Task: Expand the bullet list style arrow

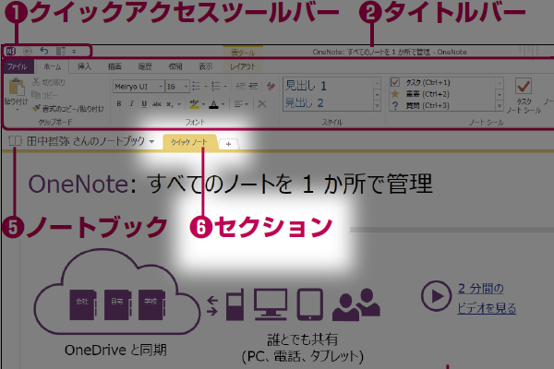Action: [205, 87]
